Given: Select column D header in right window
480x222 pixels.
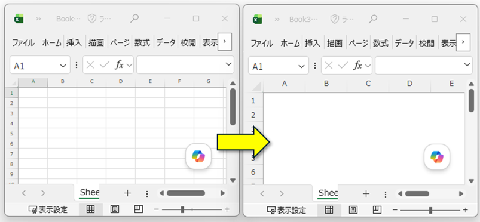Looking at the screenshot, I should [x=409, y=84].
